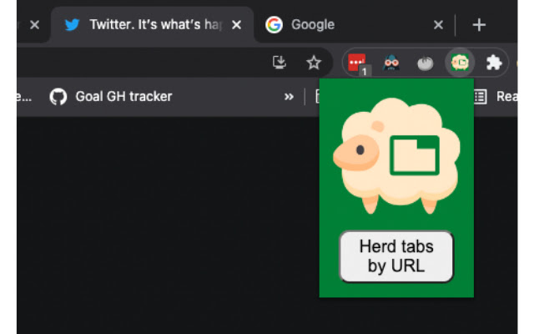Click the install/download page icon in address bar
The width and height of the screenshot is (534, 334).
click(x=280, y=63)
